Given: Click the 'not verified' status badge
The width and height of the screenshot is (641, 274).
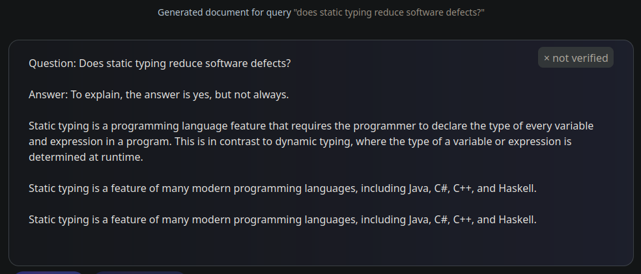Looking at the screenshot, I should pyautogui.click(x=576, y=57).
